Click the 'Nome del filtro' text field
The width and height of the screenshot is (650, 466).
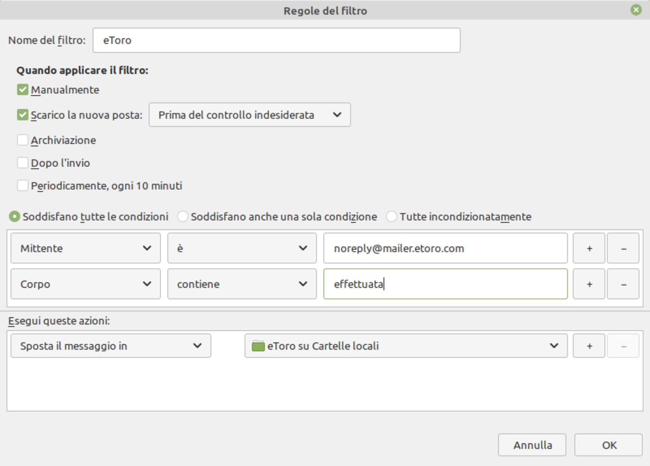277,40
